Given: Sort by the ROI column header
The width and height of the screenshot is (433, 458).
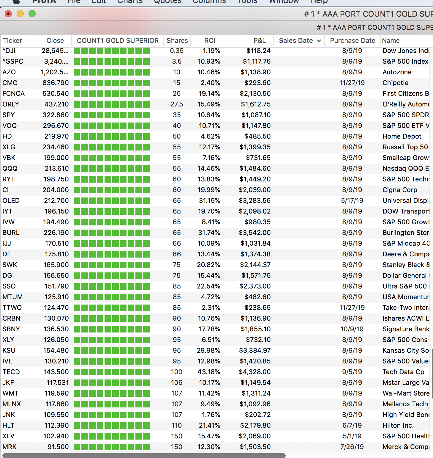Looking at the screenshot, I should [210, 40].
